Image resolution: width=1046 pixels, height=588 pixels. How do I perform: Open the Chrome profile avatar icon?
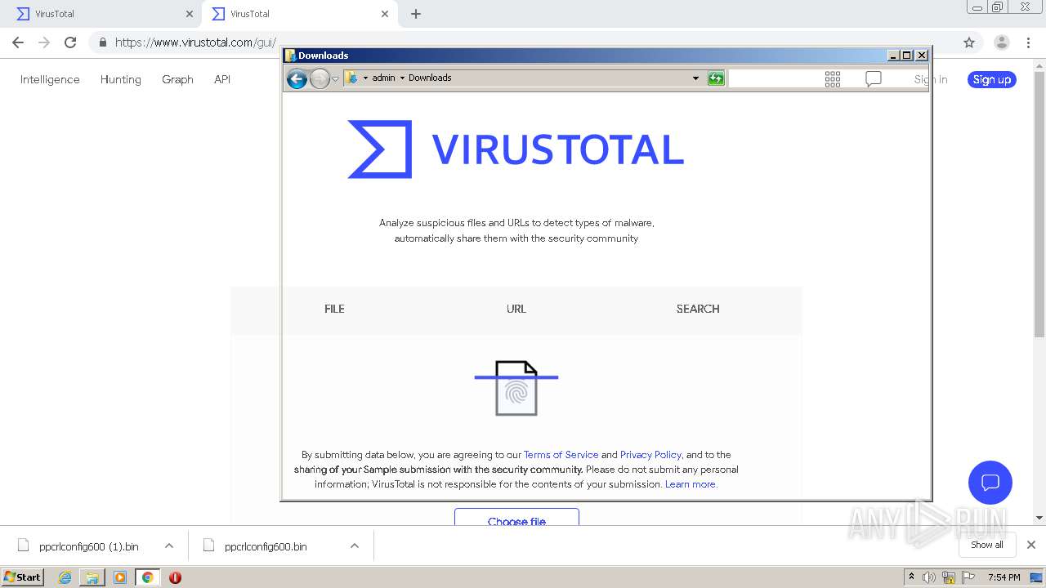pyautogui.click(x=1002, y=42)
